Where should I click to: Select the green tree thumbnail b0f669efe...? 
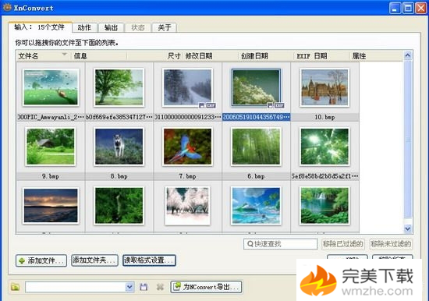click(x=119, y=87)
